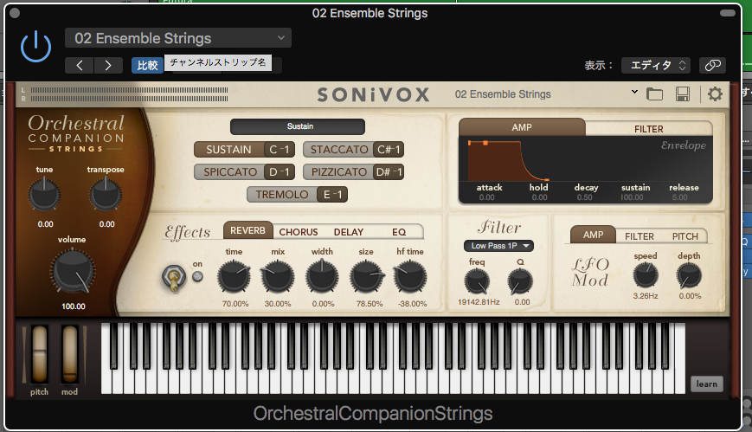Click the LFO depth knob
Viewport: 752px width, 432px height.
689,276
